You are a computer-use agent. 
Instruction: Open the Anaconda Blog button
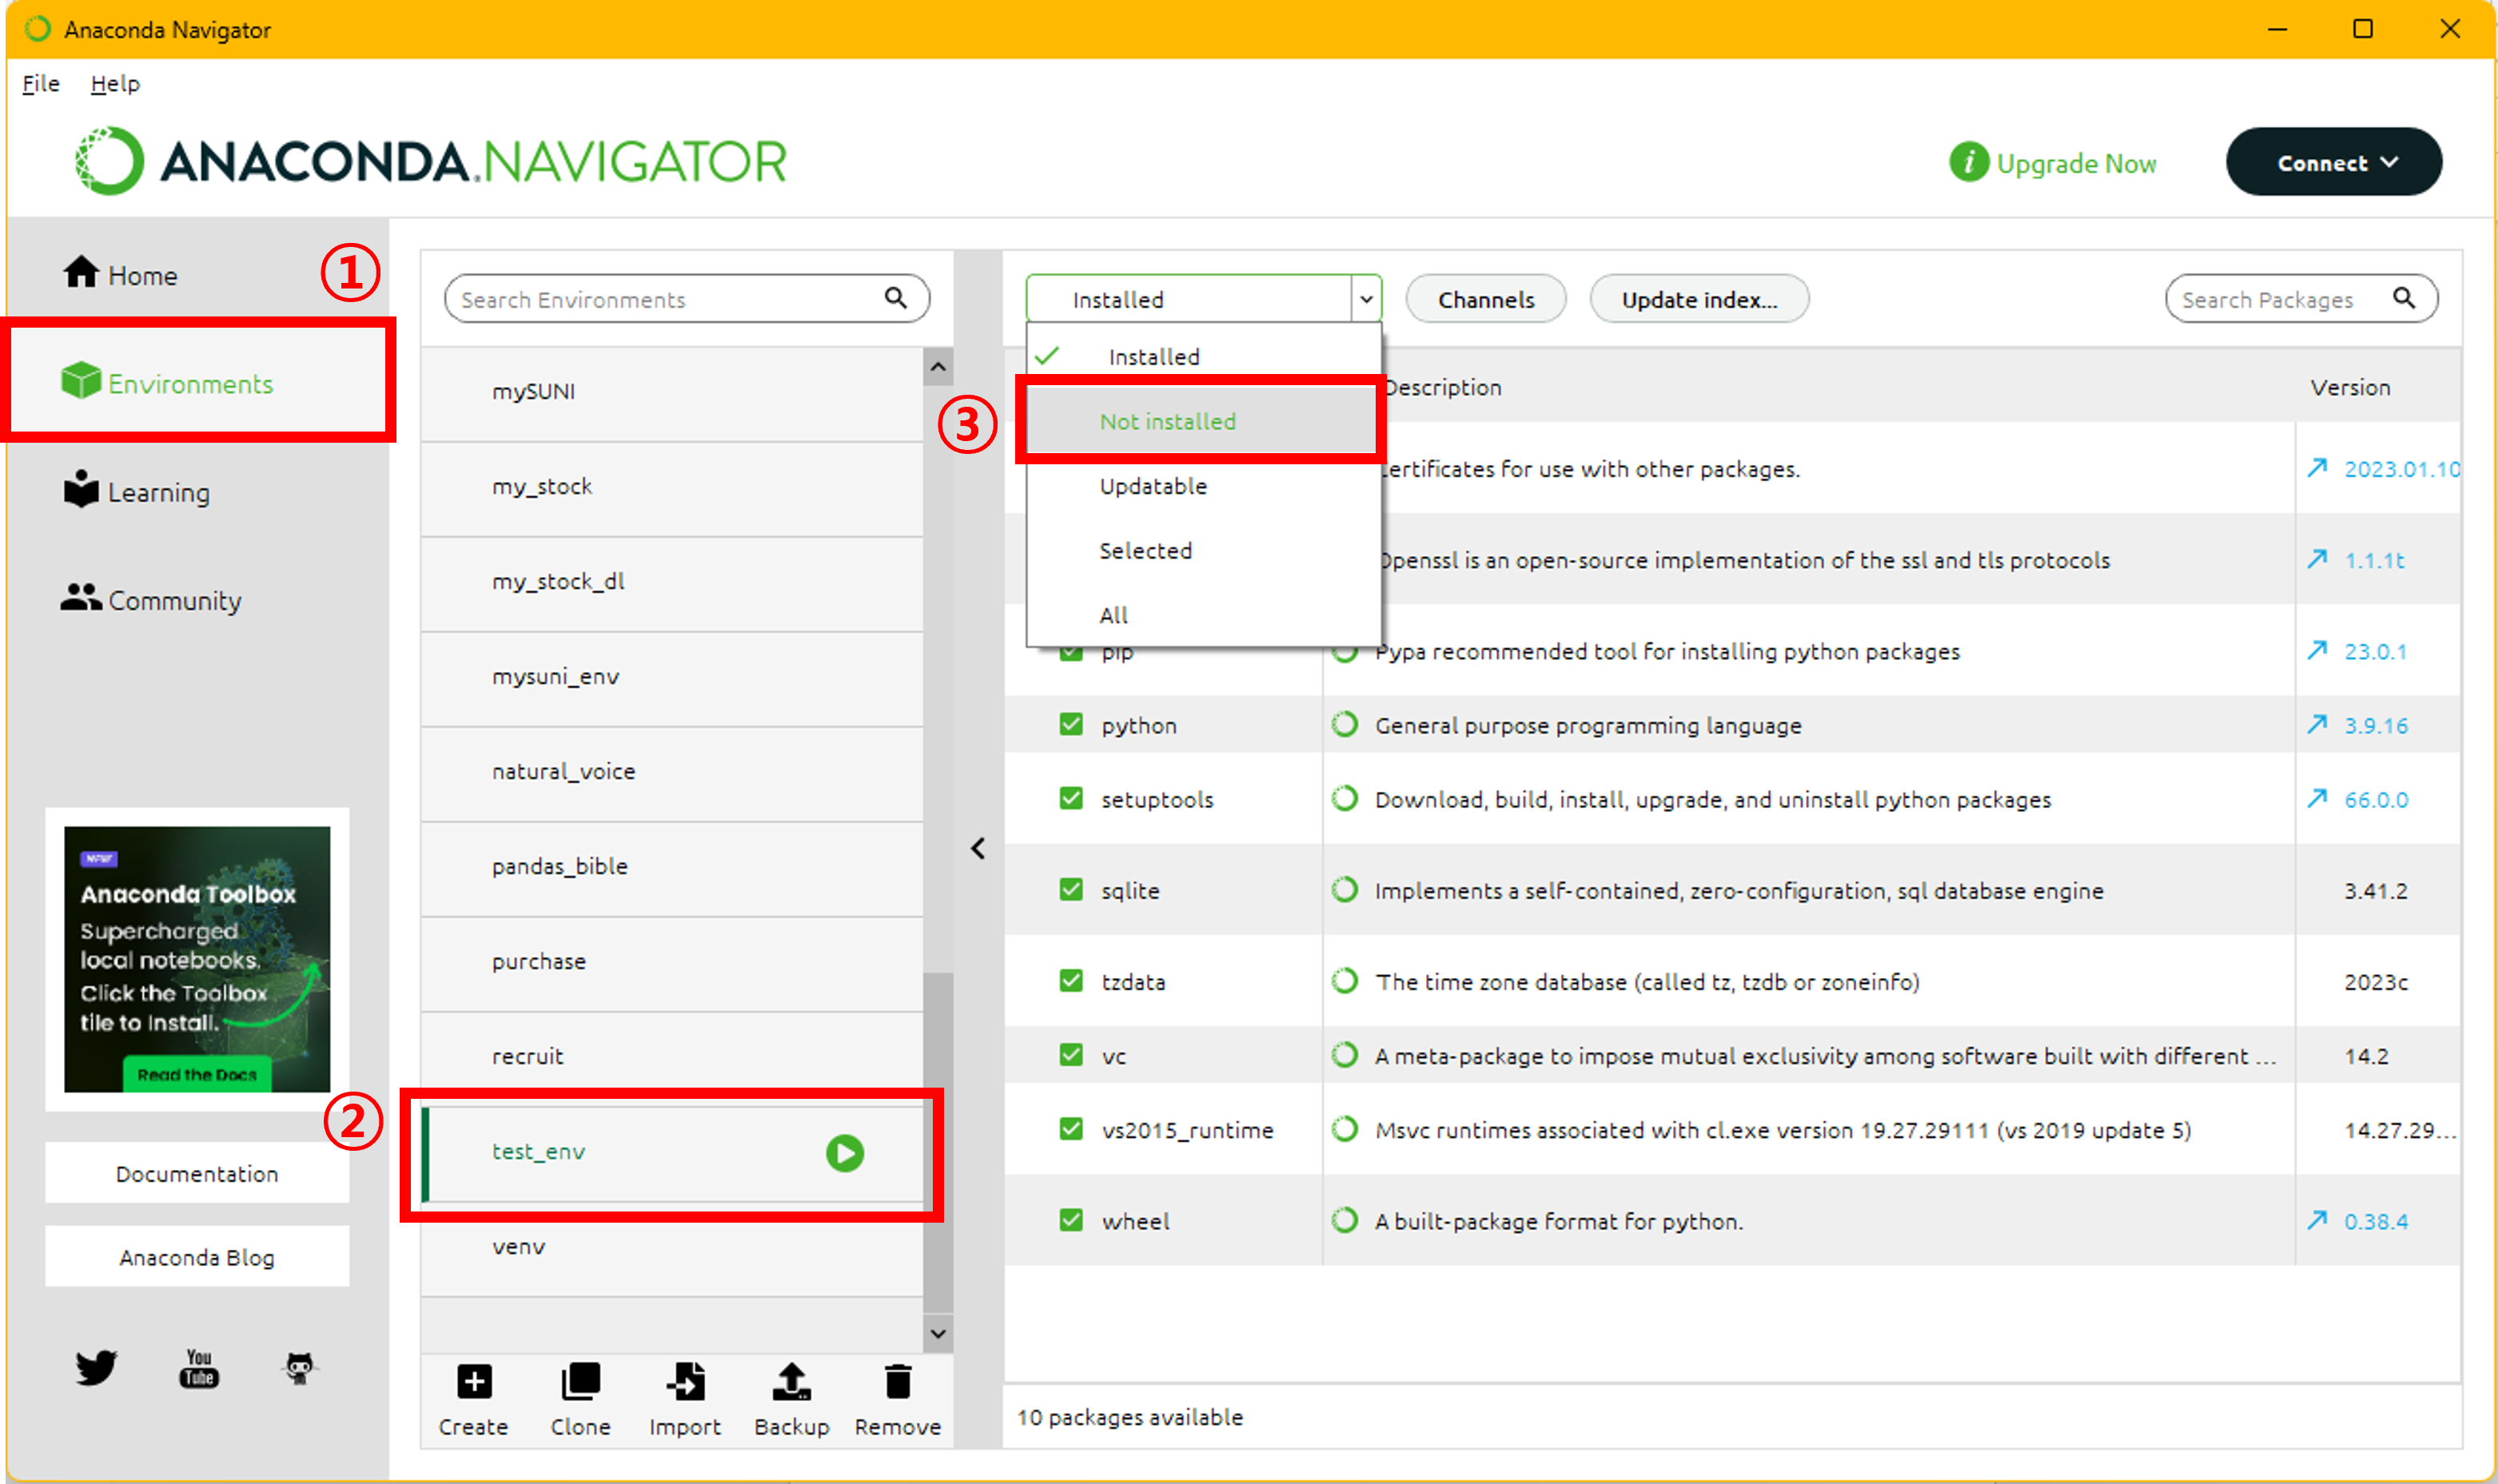tap(197, 1257)
